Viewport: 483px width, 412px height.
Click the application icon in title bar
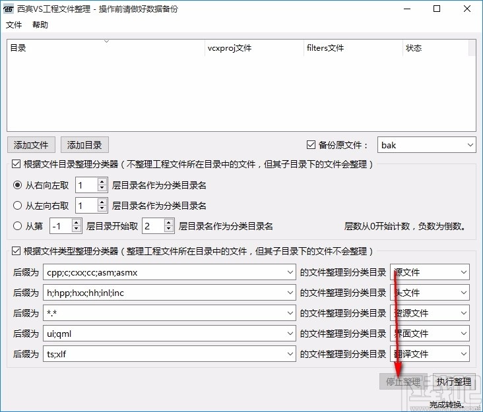click(9, 9)
